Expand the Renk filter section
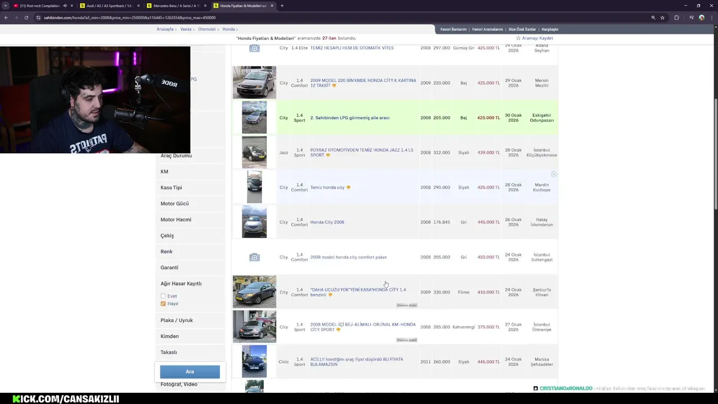 [167, 251]
